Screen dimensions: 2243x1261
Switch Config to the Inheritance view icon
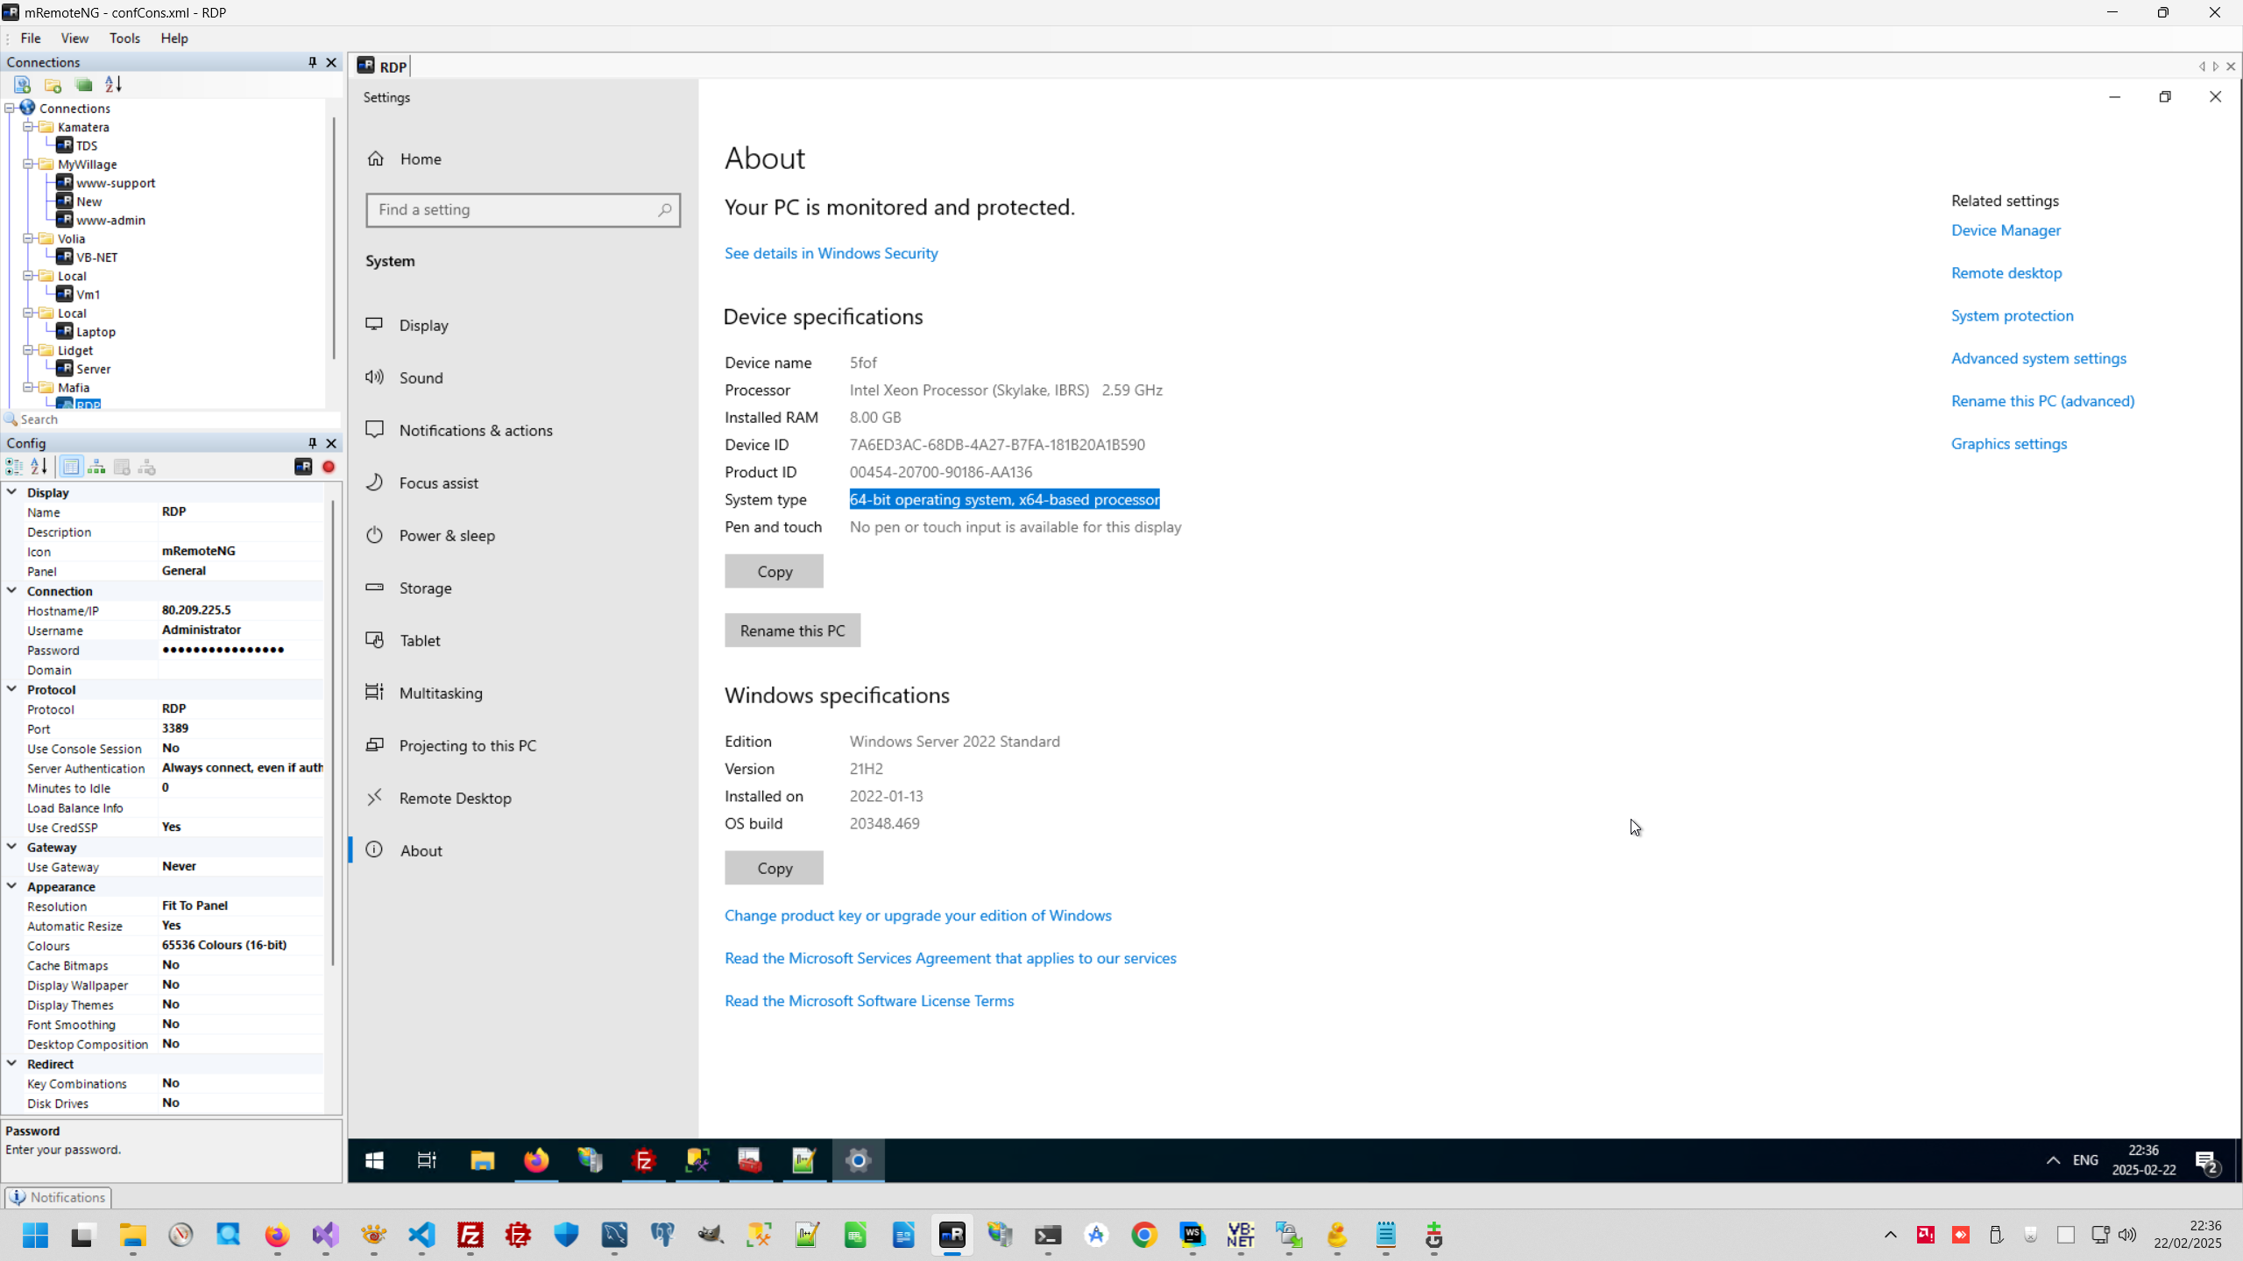[96, 468]
